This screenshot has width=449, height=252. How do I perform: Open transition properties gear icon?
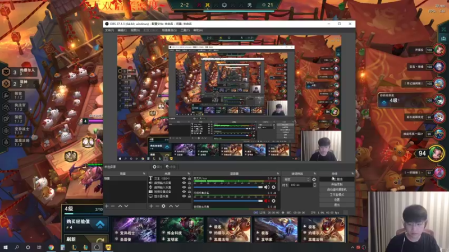pyautogui.click(x=314, y=179)
